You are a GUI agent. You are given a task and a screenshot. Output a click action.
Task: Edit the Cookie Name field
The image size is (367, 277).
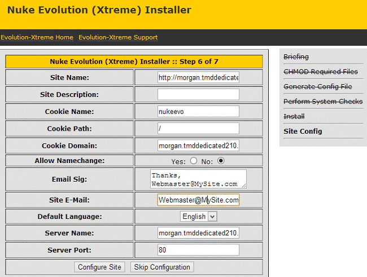point(198,111)
